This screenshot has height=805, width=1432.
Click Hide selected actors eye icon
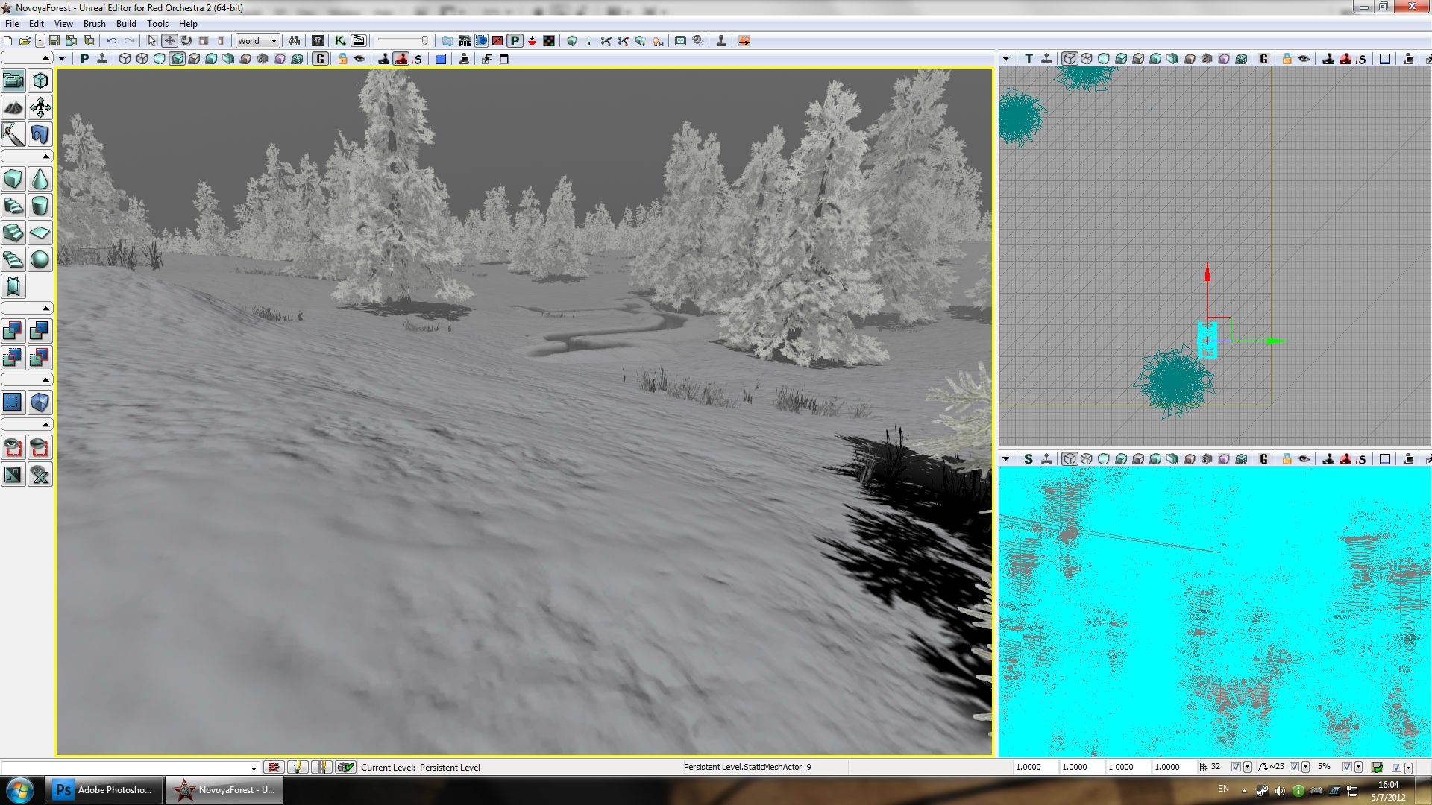tap(40, 447)
